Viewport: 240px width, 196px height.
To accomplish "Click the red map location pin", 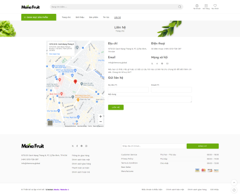I will [x=75, y=81].
